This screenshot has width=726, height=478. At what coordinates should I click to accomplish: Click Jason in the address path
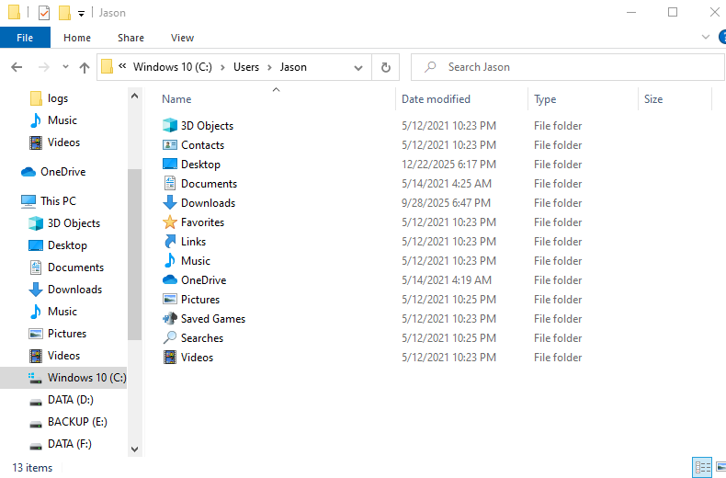[293, 67]
